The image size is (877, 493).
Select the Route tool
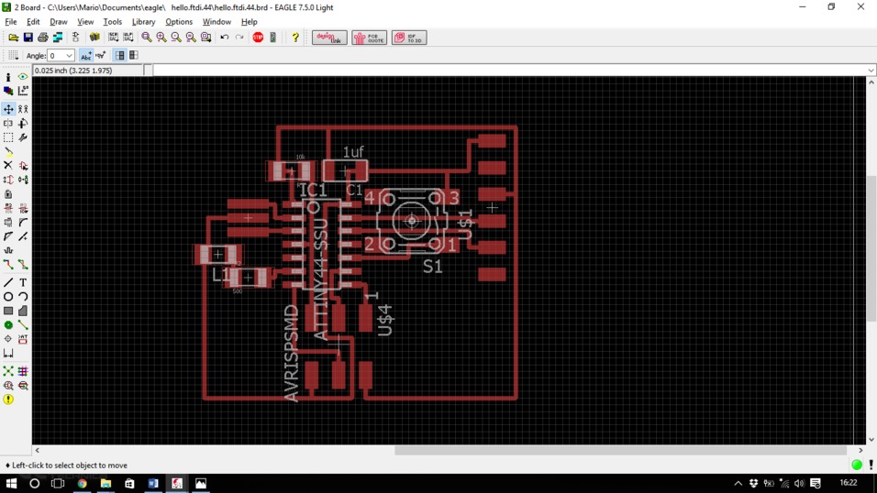click(8, 265)
